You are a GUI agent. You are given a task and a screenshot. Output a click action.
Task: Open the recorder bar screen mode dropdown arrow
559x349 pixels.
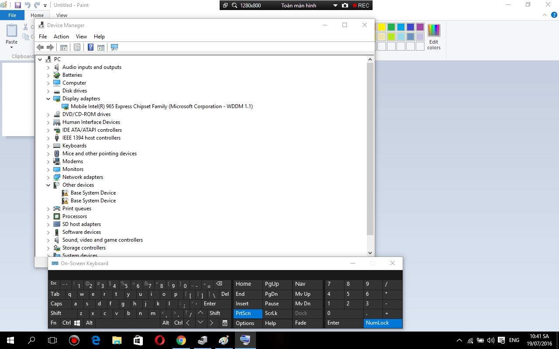tap(335, 6)
